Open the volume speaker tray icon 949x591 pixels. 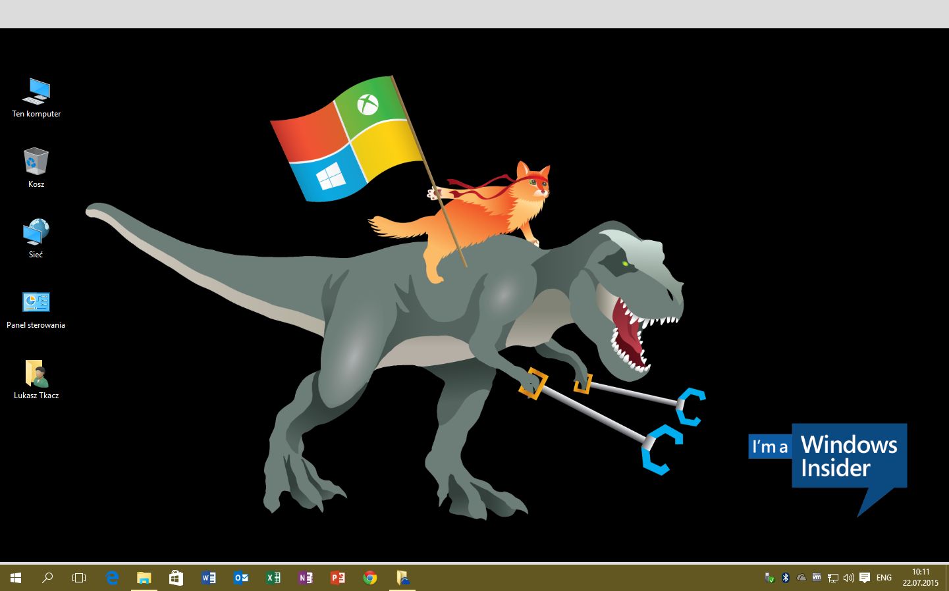pyautogui.click(x=848, y=578)
